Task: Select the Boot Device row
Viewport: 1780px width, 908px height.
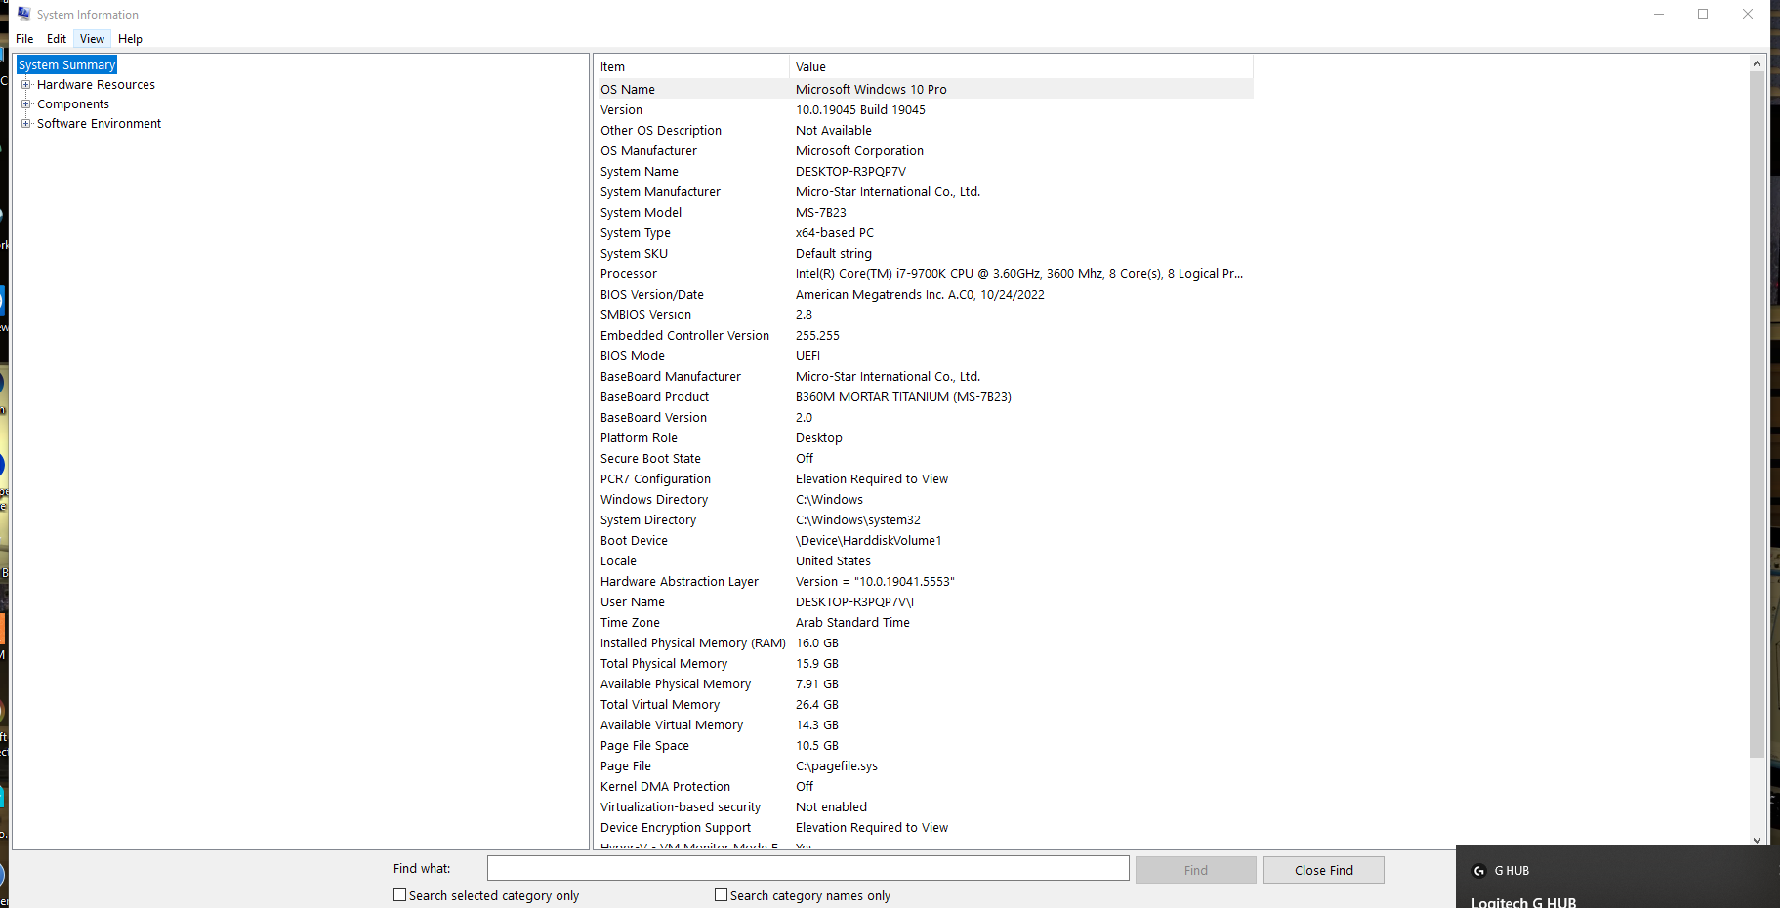Action: tap(924, 540)
